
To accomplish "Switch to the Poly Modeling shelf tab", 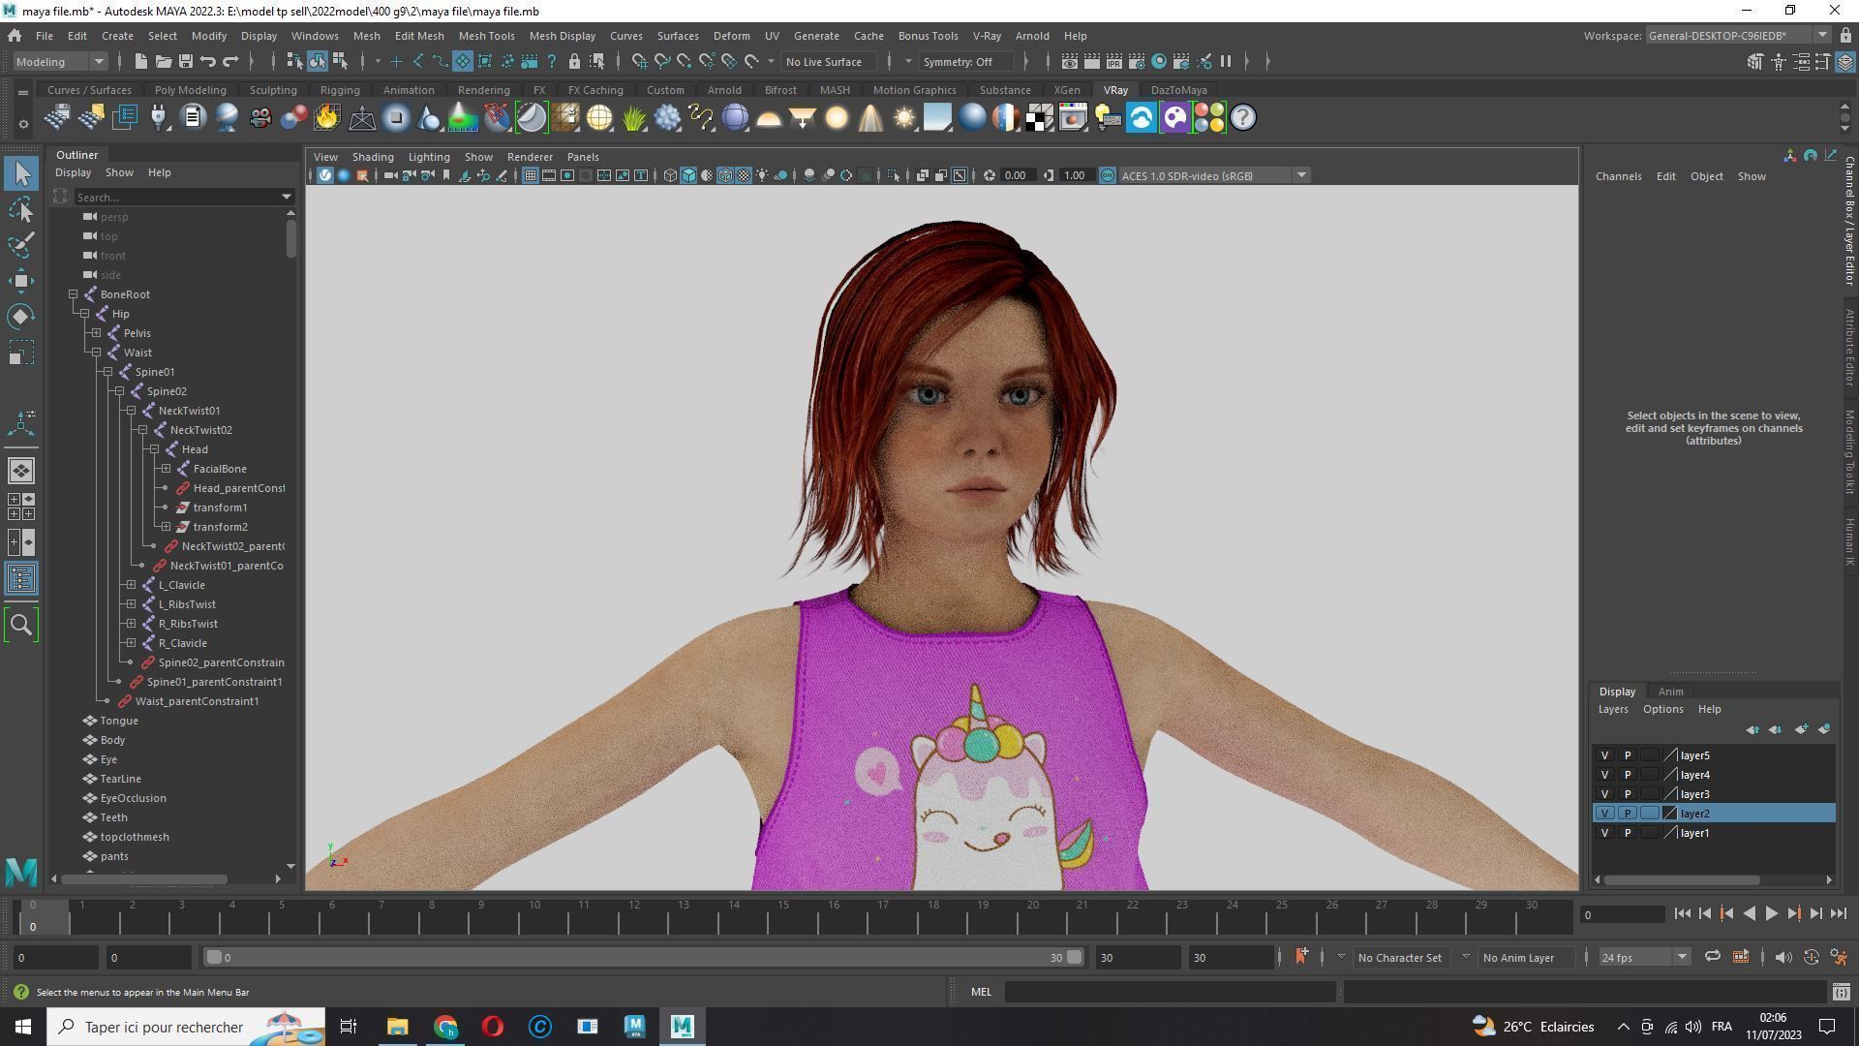I will [190, 90].
